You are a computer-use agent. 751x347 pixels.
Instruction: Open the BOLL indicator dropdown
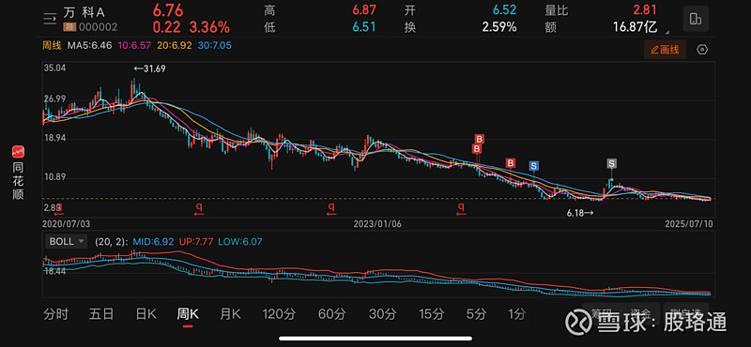(x=67, y=241)
